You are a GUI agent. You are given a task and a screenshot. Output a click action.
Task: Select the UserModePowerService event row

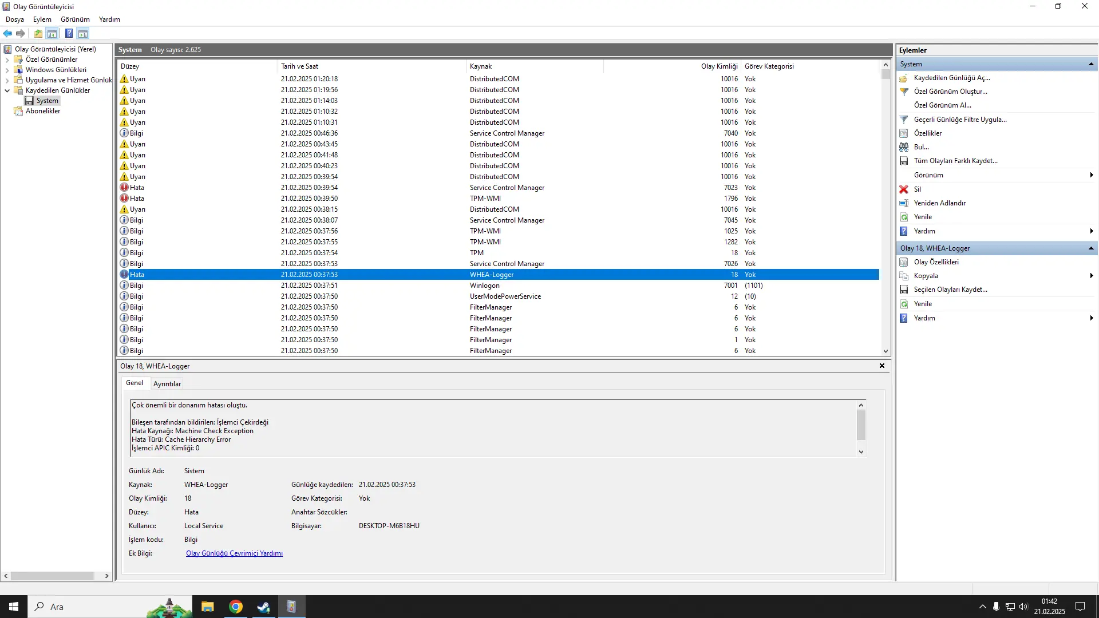[x=498, y=296]
